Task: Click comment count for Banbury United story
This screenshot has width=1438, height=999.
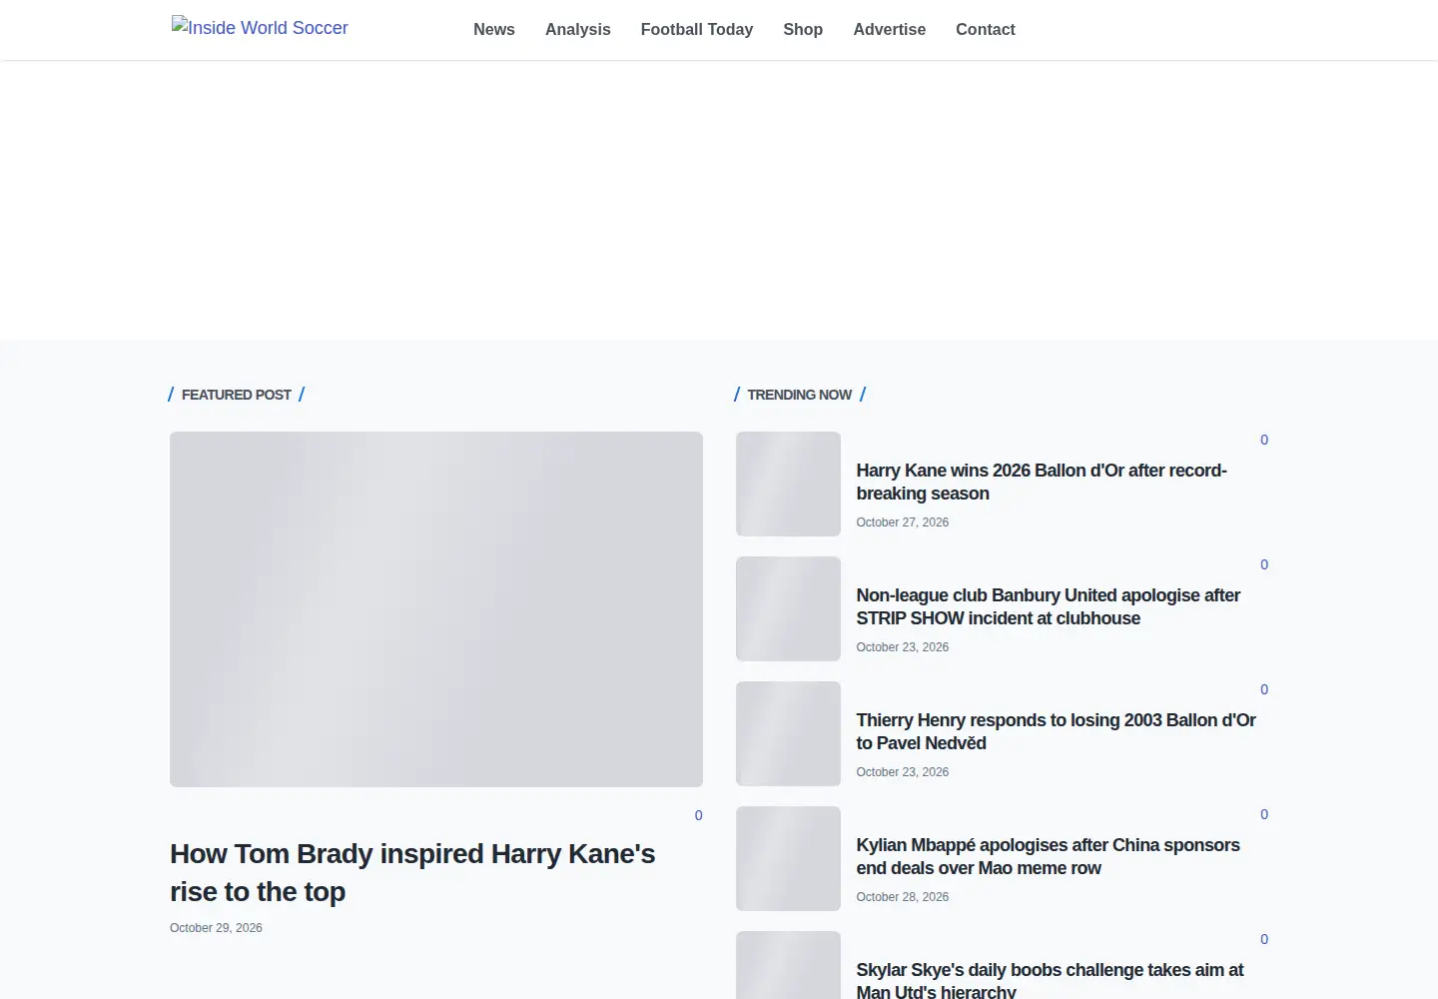Action: point(1264,564)
